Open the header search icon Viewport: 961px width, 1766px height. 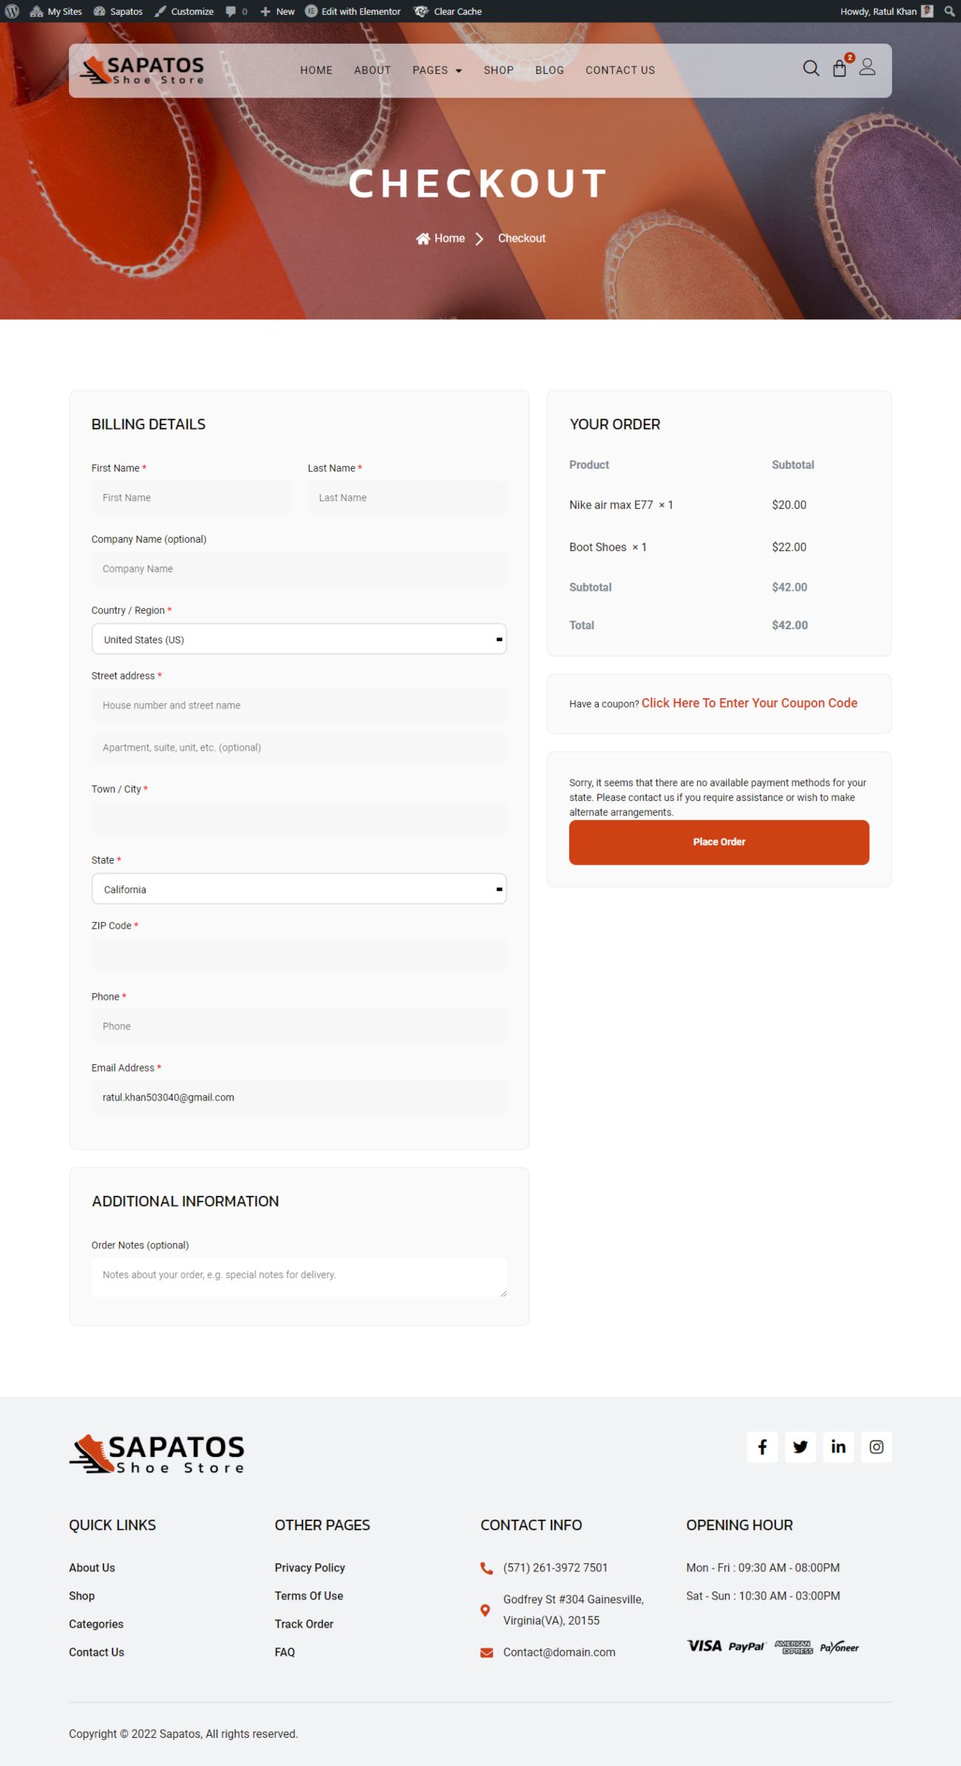click(811, 69)
